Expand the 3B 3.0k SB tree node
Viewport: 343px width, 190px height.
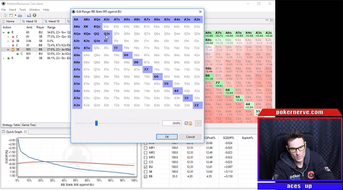pos(8,41)
